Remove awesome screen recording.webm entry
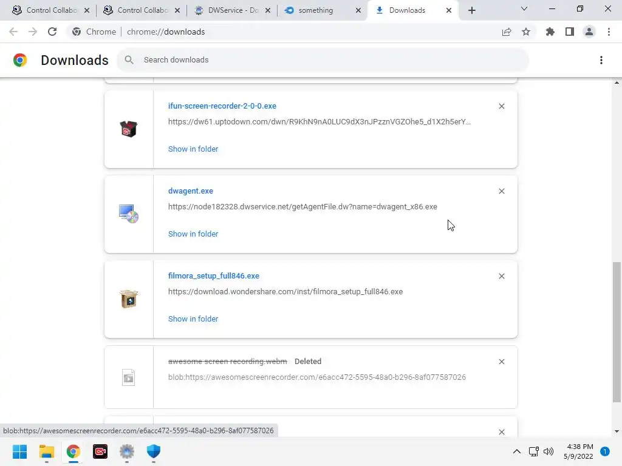The width and height of the screenshot is (622, 466). 502,362
